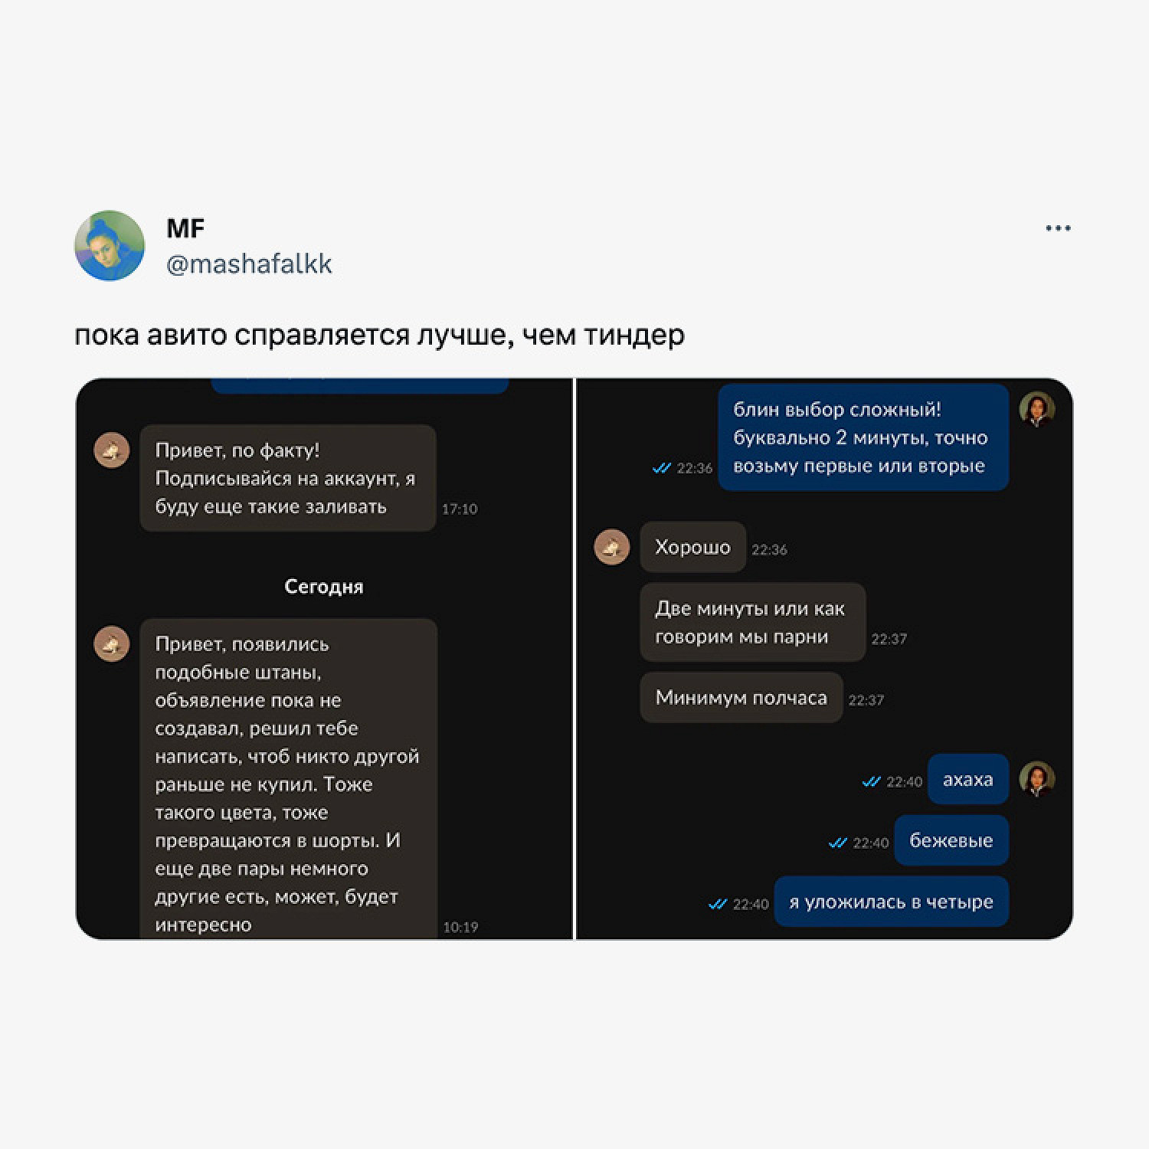The width and height of the screenshot is (1149, 1149).
Task: Click seller avatar next to 'Хорошо' message
Action: tap(612, 547)
